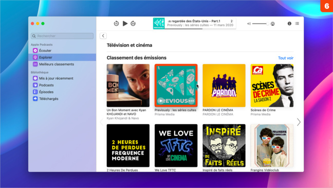Click Inspiré de faits réels title text
The height and width of the screenshot is (188, 333).
[217, 170]
